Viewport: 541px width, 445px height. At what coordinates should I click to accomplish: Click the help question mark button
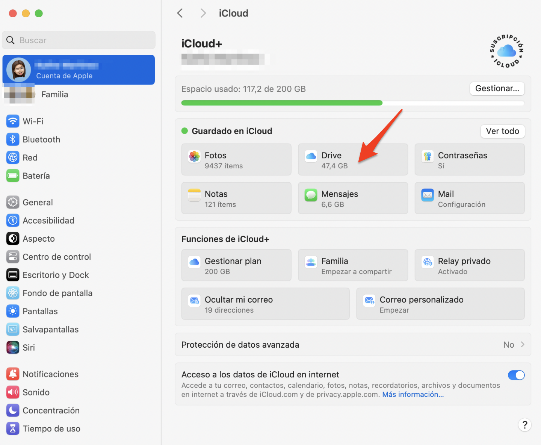pos(525,425)
